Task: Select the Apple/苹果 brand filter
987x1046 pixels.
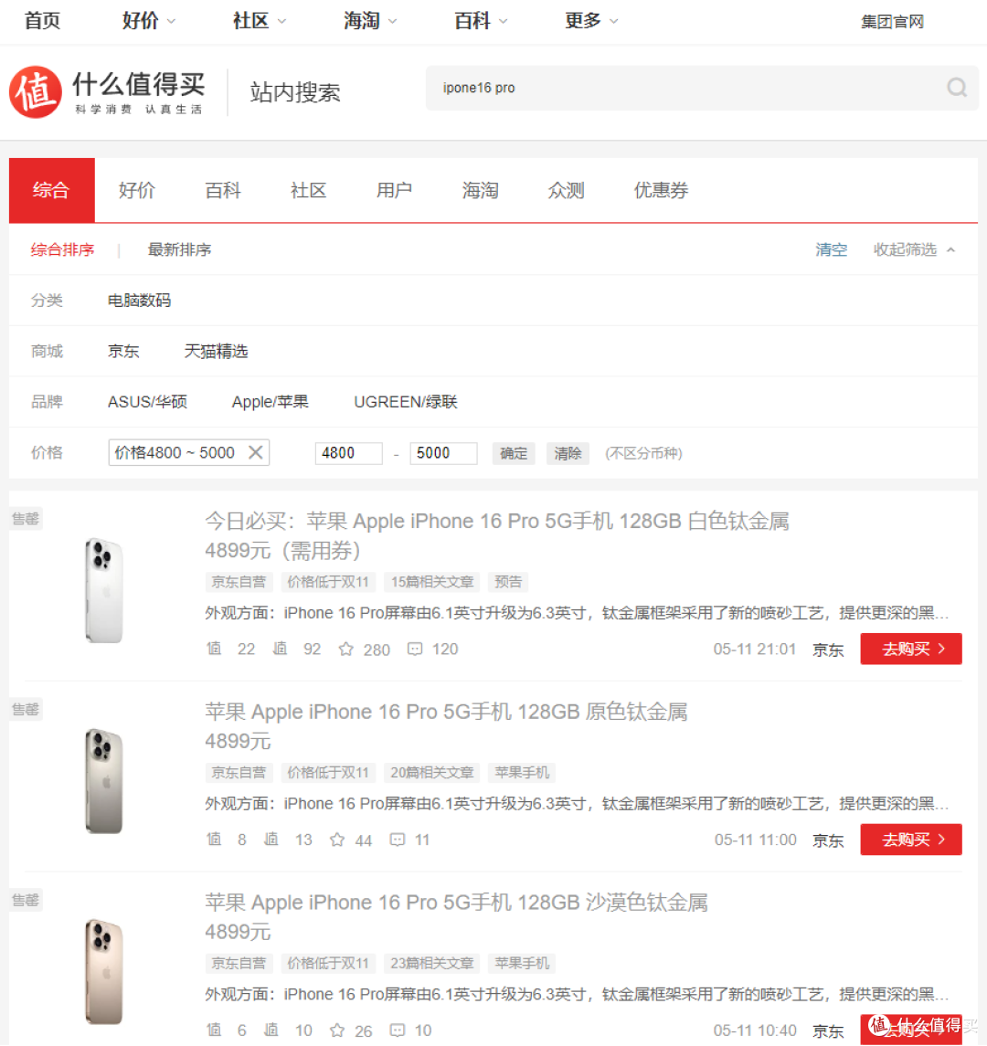Action: click(x=270, y=402)
